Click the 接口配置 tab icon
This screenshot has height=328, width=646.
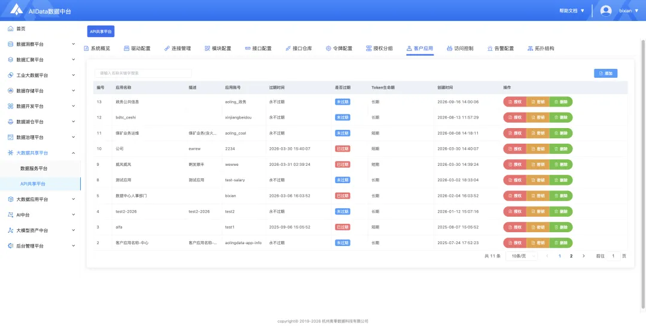tap(248, 48)
